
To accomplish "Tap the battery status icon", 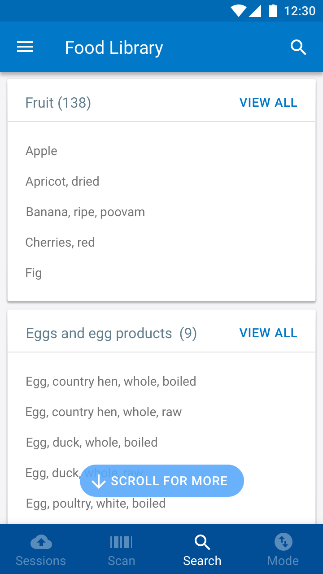I will coord(273,10).
